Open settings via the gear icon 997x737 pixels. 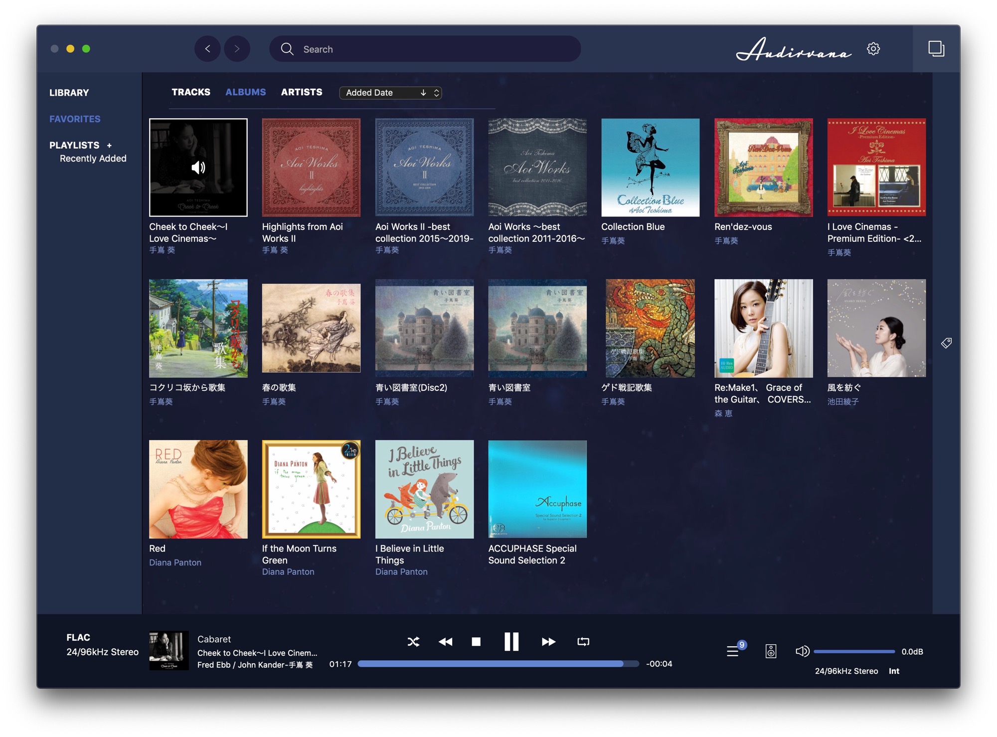[873, 49]
